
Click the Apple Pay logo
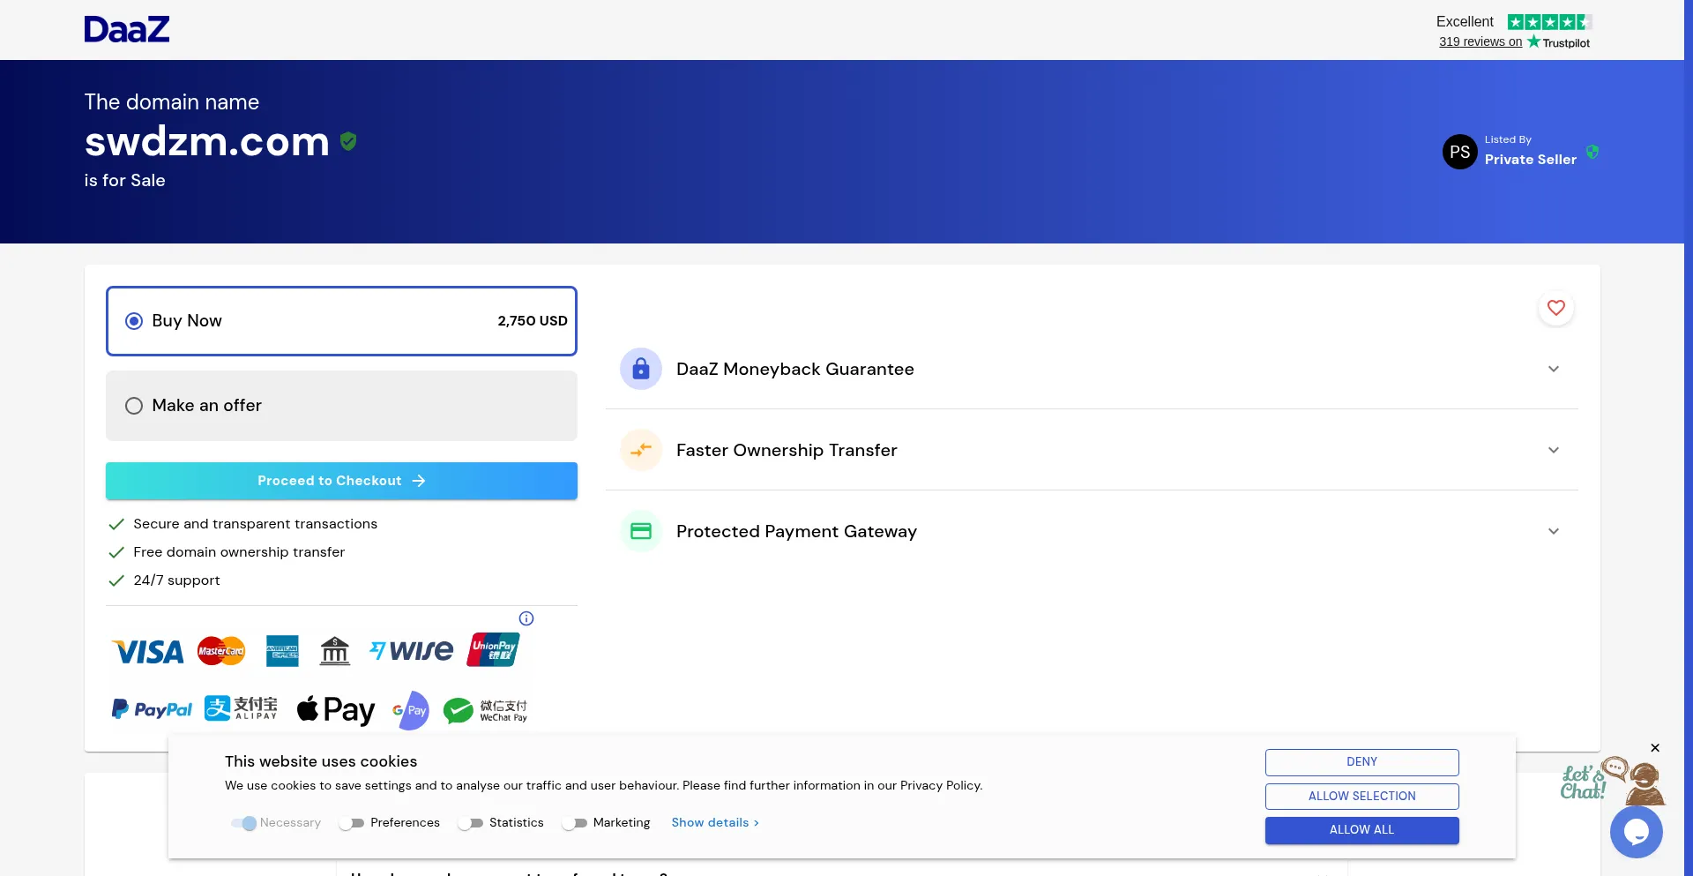335,709
